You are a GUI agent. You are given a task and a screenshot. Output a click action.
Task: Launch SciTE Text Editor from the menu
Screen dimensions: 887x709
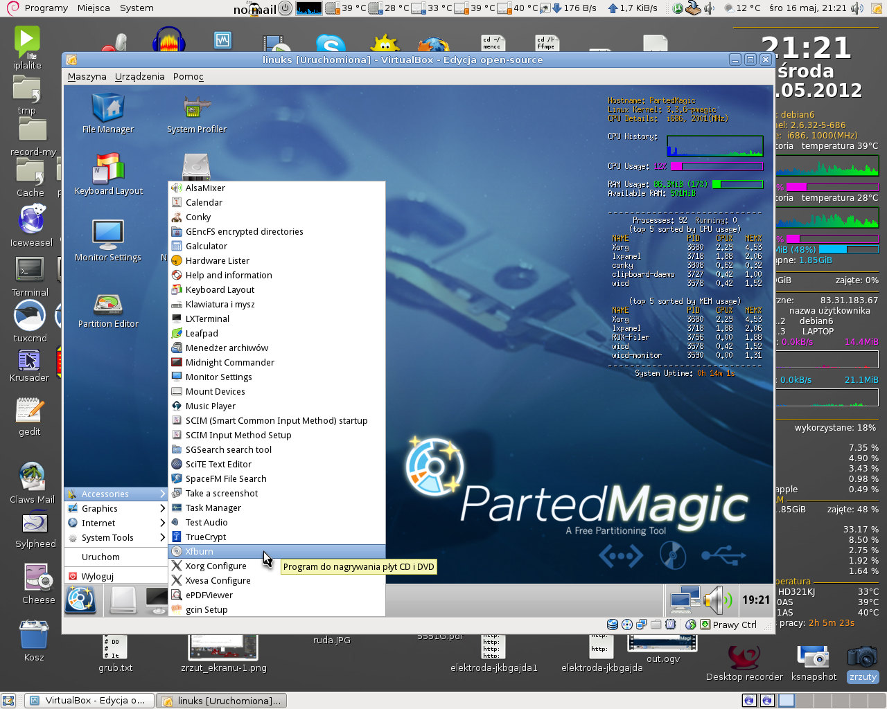[x=277, y=464]
